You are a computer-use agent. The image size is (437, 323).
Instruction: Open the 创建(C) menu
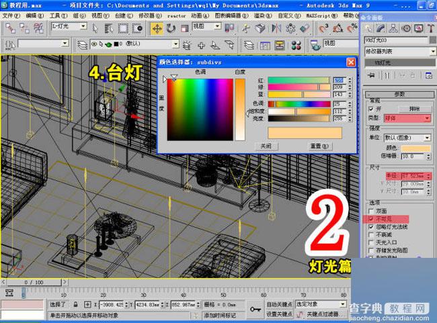click(124, 15)
